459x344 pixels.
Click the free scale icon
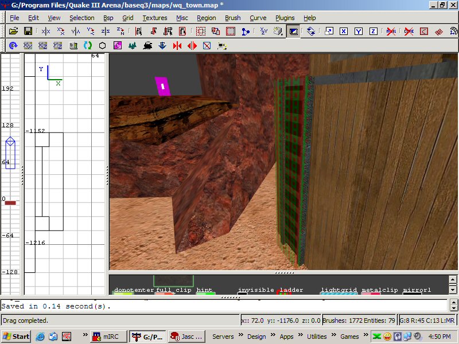click(x=329, y=31)
